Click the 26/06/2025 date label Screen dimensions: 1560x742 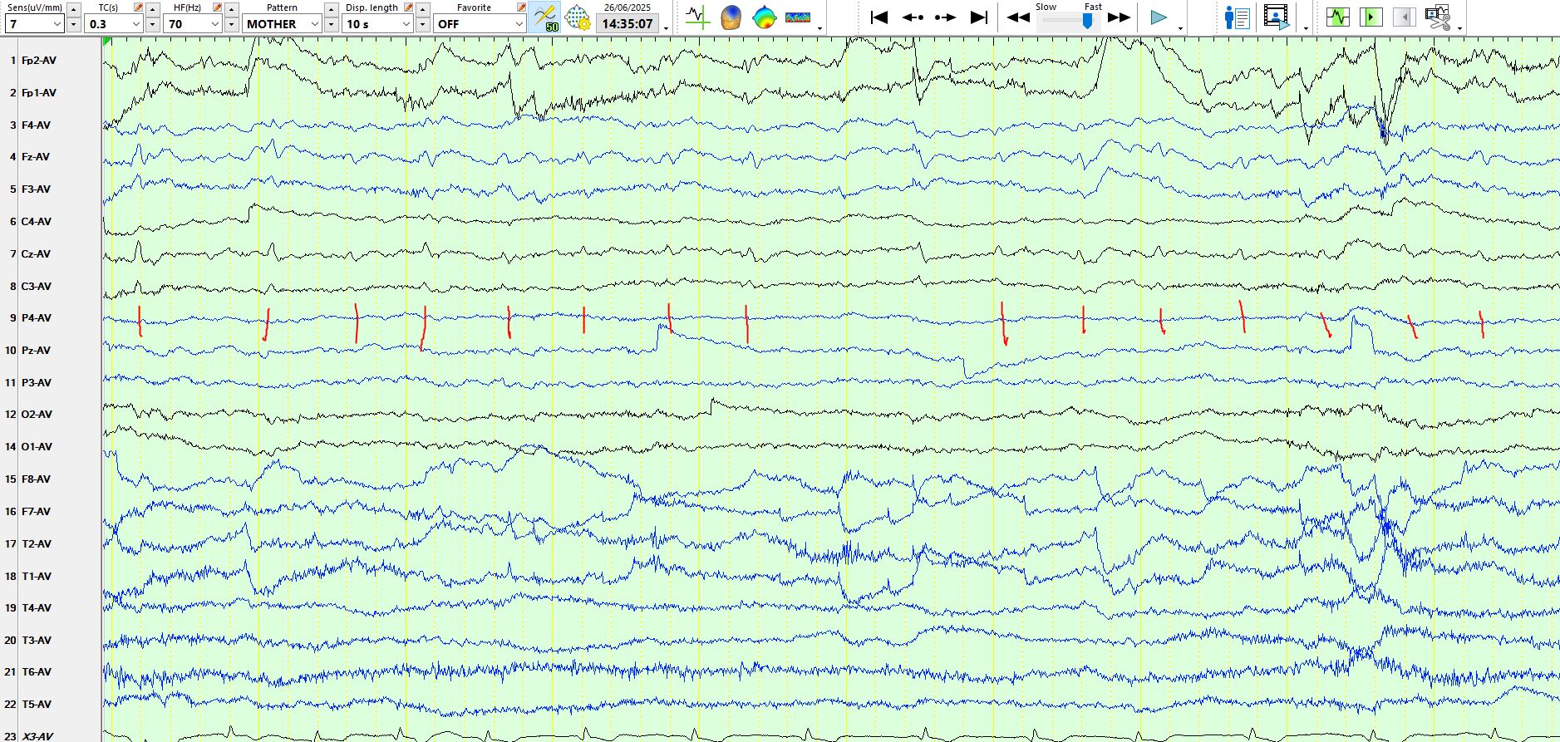(627, 7)
